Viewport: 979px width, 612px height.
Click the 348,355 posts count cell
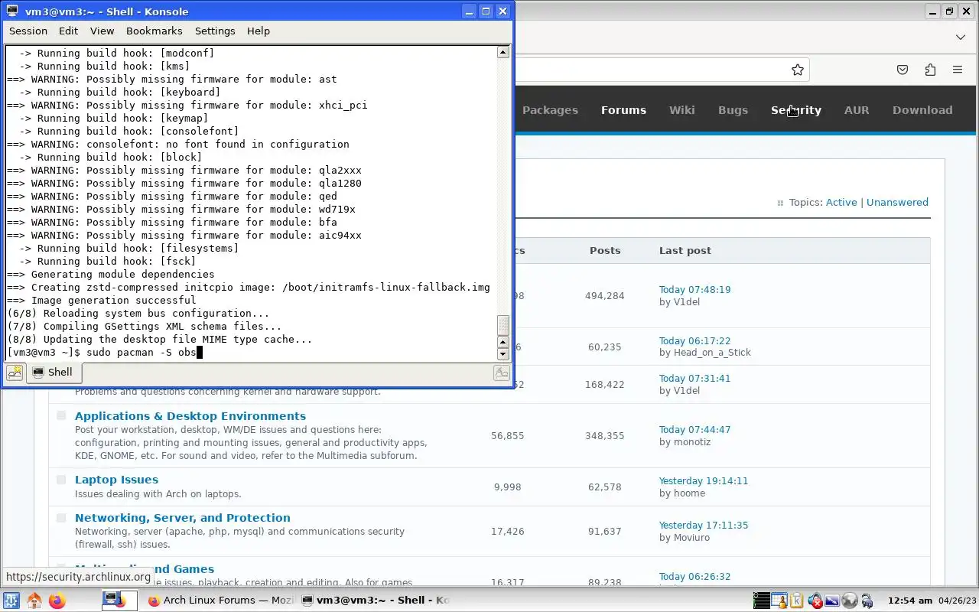(x=605, y=436)
